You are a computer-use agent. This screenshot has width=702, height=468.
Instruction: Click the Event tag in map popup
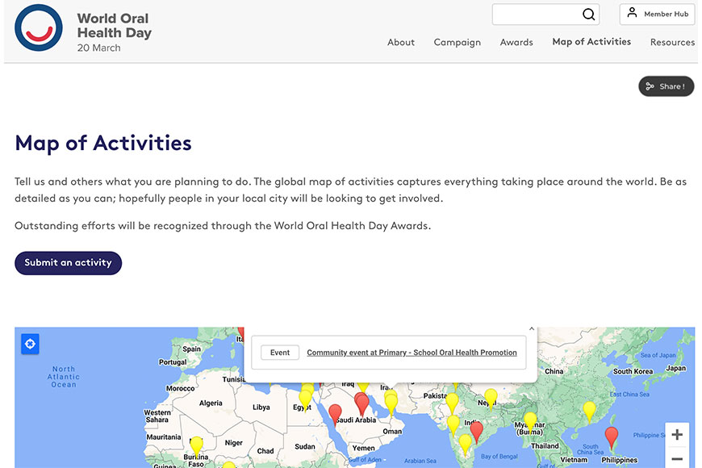point(280,353)
